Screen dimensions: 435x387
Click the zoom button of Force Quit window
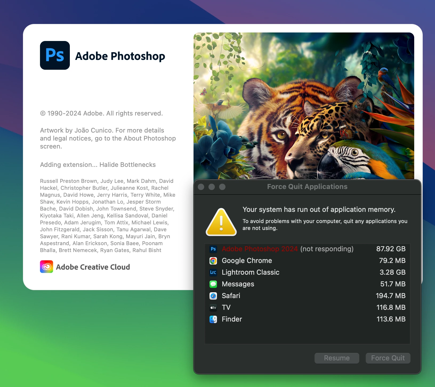(x=222, y=187)
